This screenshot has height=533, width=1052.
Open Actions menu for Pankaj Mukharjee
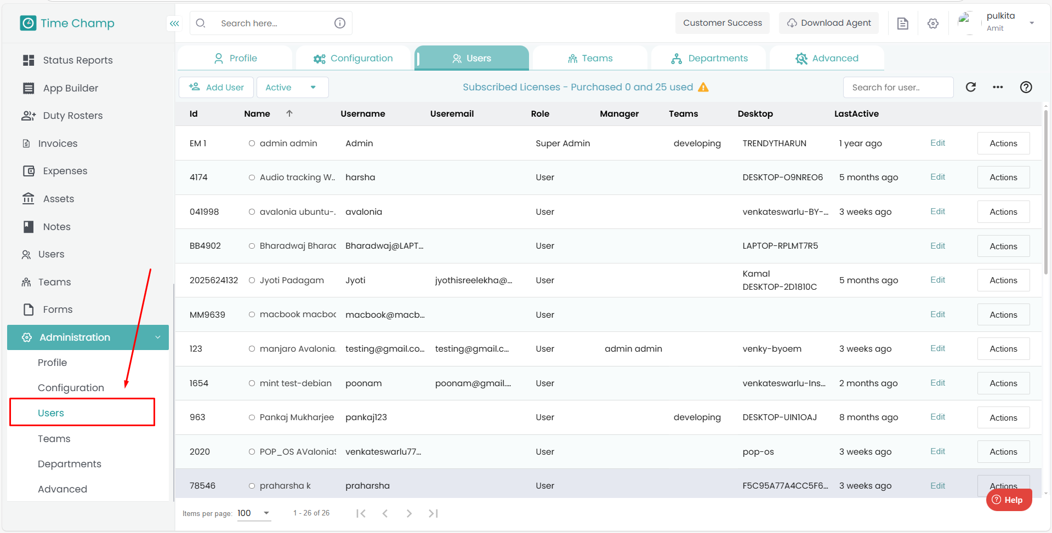coord(1003,417)
